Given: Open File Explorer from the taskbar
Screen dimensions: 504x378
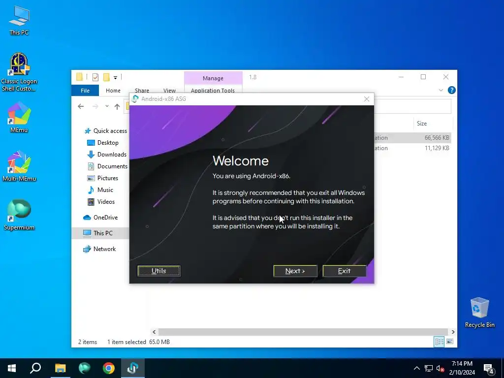Looking at the screenshot, I should pyautogui.click(x=60, y=368).
